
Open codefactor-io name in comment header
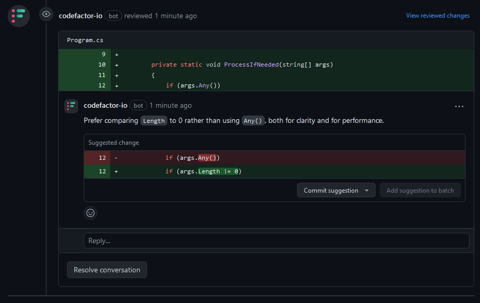click(x=105, y=106)
